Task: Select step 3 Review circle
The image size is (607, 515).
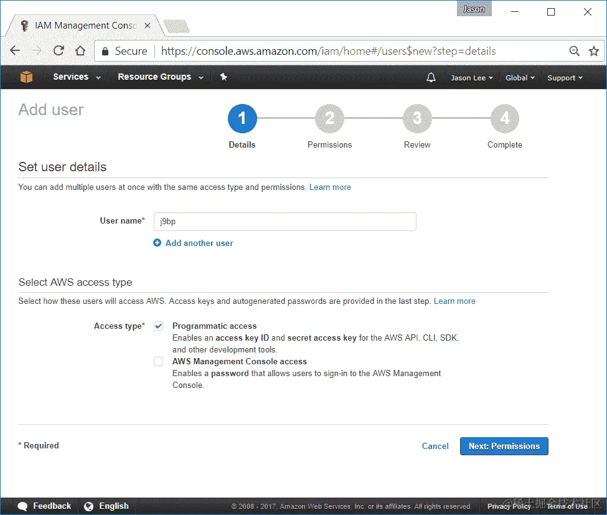Action: click(417, 118)
